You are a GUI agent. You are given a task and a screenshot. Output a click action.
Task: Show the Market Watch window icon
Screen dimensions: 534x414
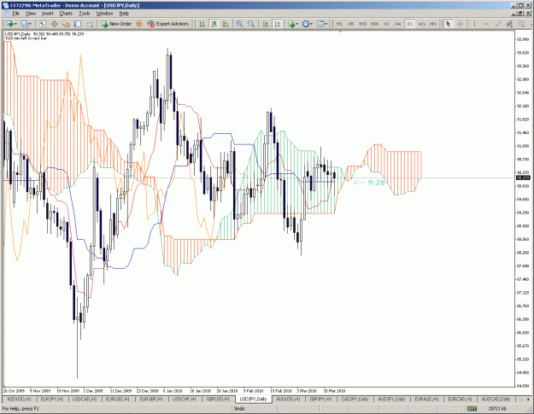[42, 24]
